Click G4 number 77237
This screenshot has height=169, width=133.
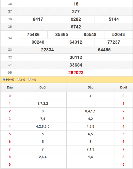pos(114,42)
